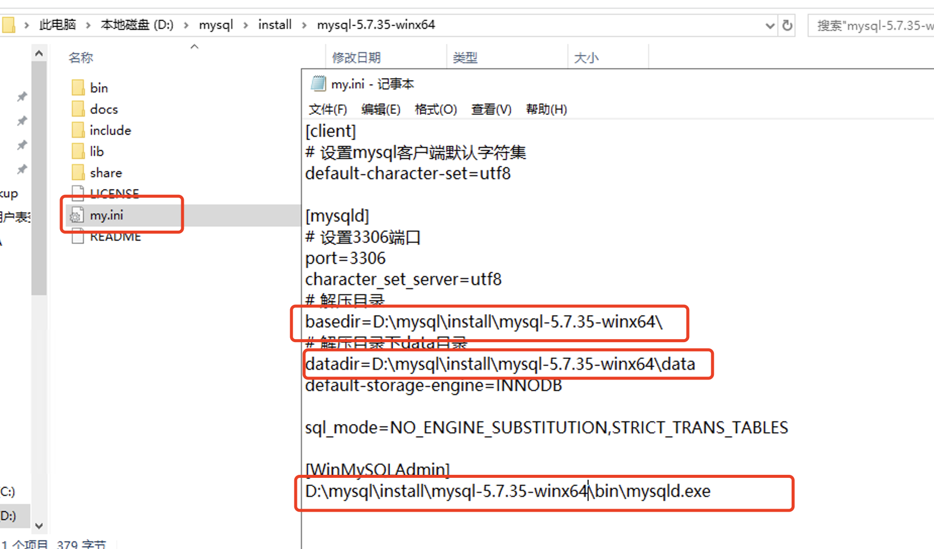Open the 文件(F) menu in Notepad
This screenshot has height=549, width=934.
(328, 109)
